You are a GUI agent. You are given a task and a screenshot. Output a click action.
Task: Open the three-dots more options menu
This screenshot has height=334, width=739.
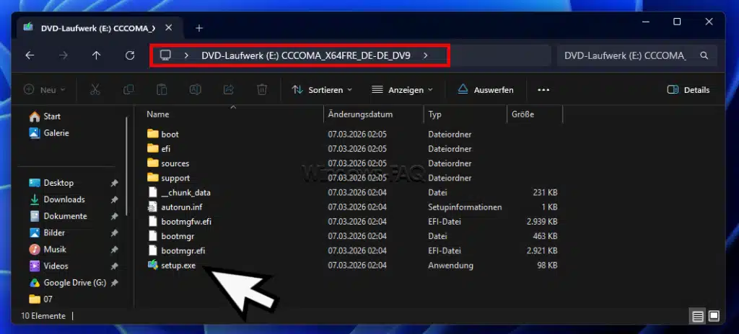[543, 90]
